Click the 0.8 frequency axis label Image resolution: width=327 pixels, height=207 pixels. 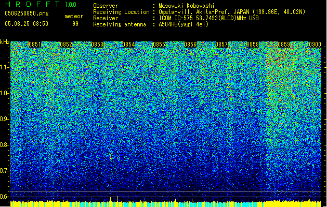click(x=4, y=145)
